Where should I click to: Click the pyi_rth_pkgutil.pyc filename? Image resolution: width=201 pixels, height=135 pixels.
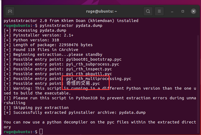click(89, 74)
